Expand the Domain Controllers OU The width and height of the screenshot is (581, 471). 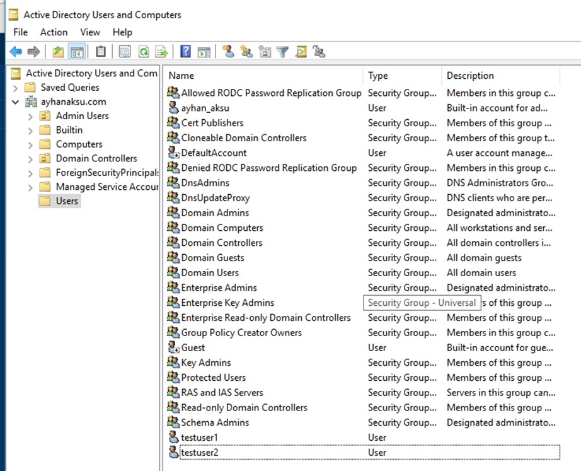pyautogui.click(x=30, y=160)
